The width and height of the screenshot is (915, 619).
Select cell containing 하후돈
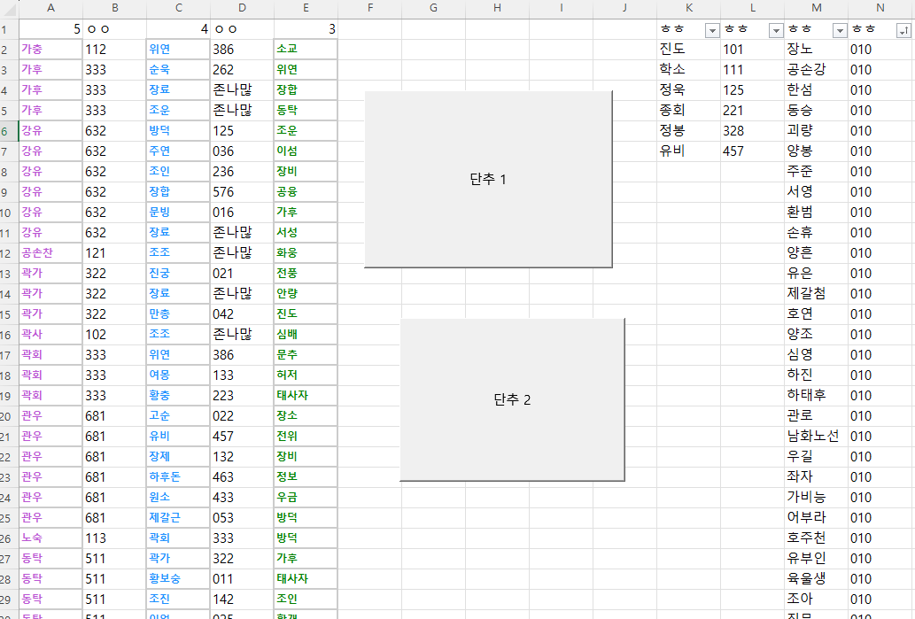[x=178, y=477]
